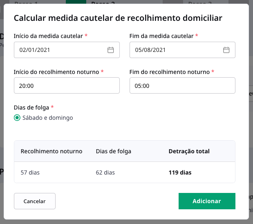This screenshot has width=253, height=224.
Task: Open calendar picker for Início da medida cautelar
Action: point(110,50)
